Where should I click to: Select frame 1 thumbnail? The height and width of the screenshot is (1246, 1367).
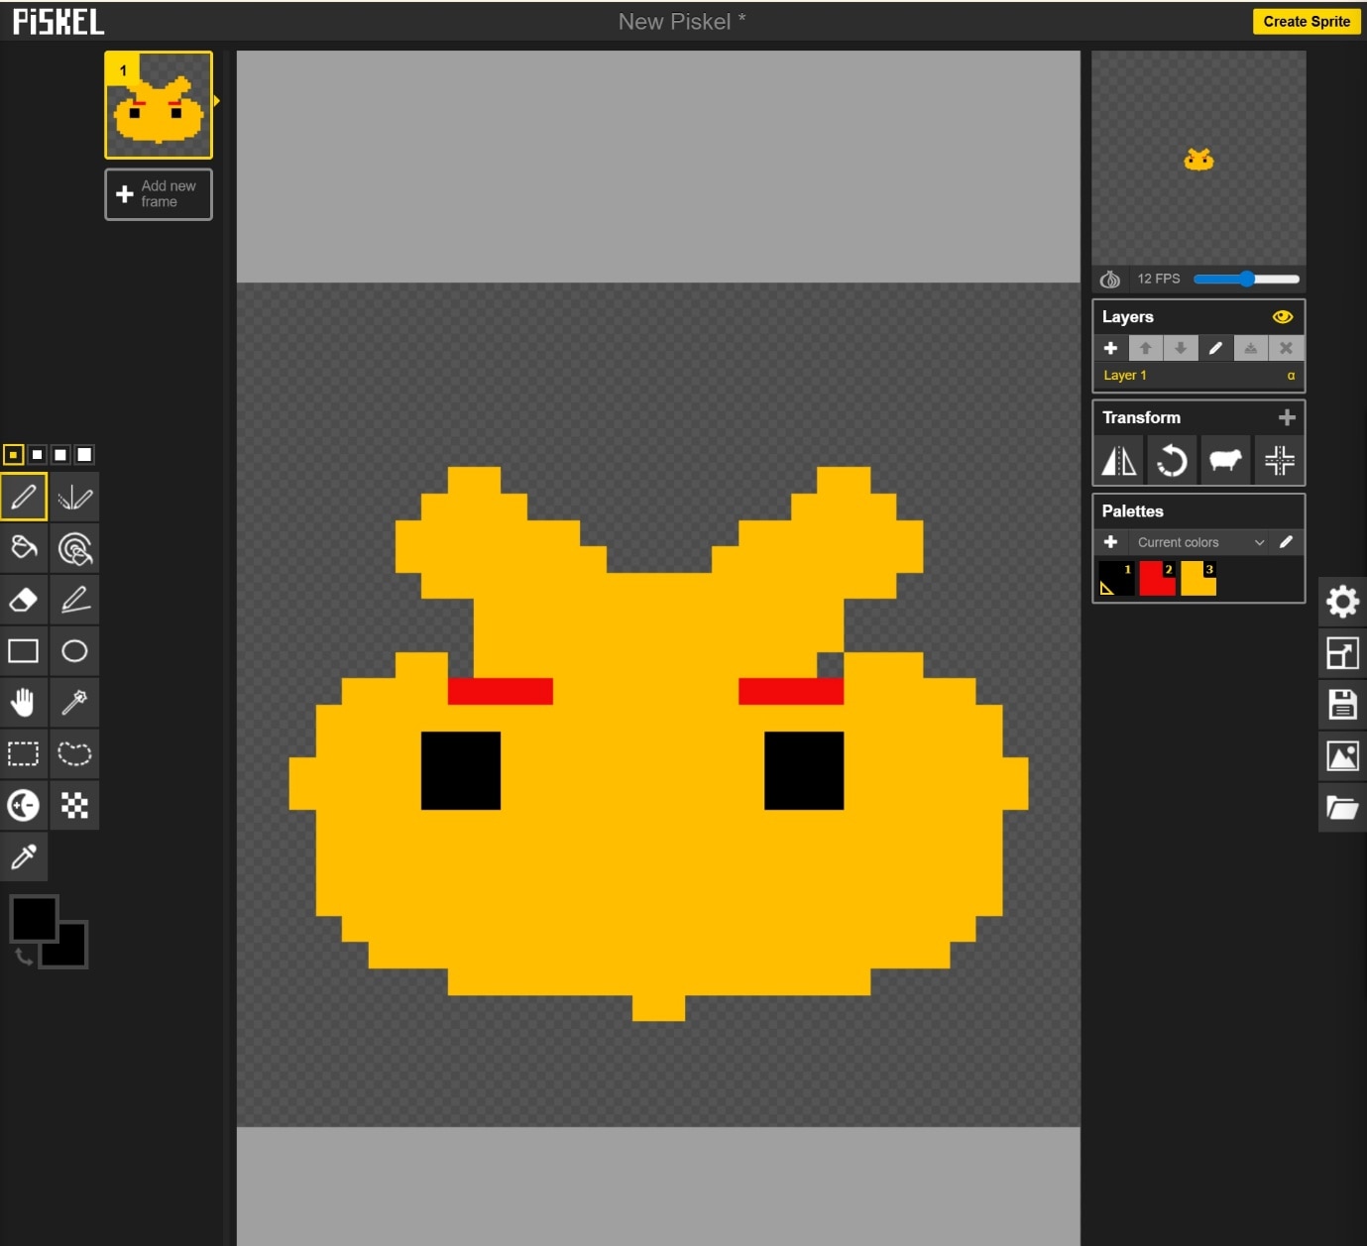coord(159,106)
